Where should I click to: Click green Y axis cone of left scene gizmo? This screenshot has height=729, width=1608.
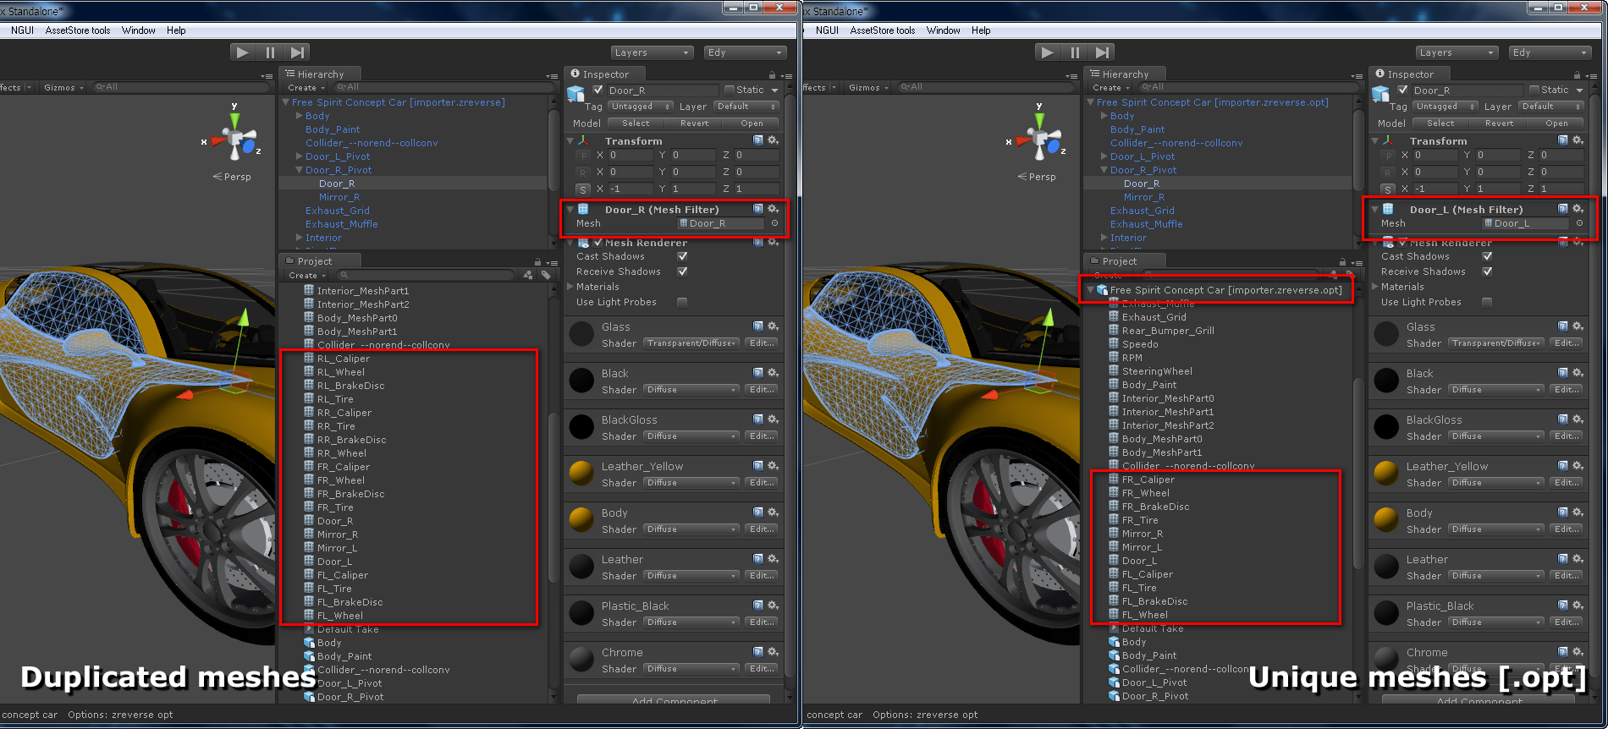pos(234,120)
